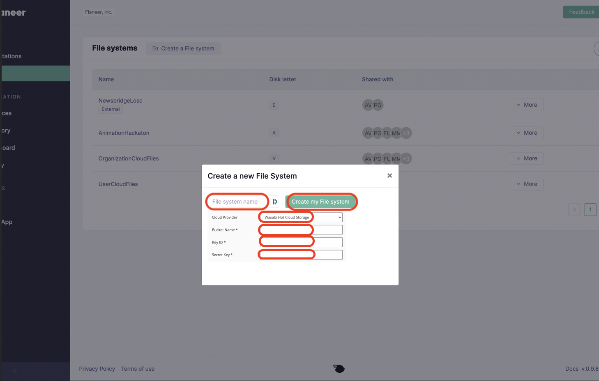Select sidebar item ending in 'tations'
This screenshot has width=599, height=381.
pyautogui.click(x=12, y=56)
